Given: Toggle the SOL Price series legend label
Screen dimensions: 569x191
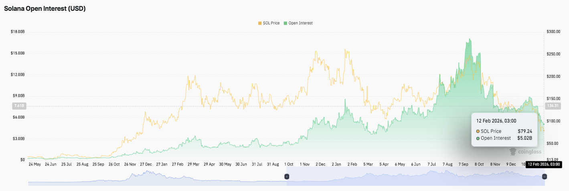Looking at the screenshot, I should [271, 23].
